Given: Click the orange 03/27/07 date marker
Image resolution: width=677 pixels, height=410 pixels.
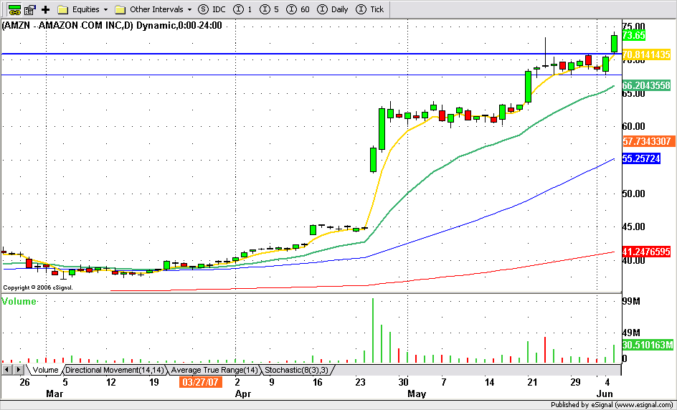Looking at the screenshot, I should pos(200,382).
